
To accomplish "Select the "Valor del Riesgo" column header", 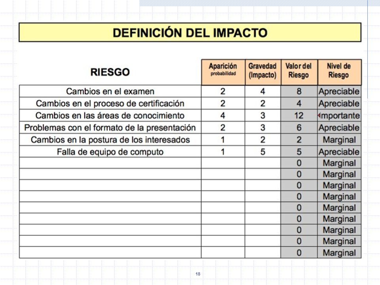I will click(x=299, y=72).
